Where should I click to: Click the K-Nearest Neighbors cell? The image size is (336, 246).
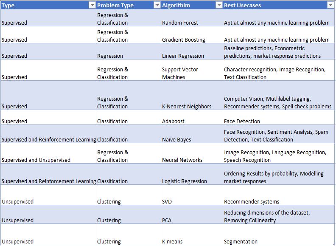186,106
